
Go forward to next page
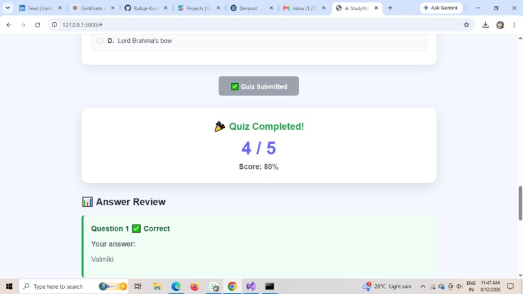click(x=23, y=25)
